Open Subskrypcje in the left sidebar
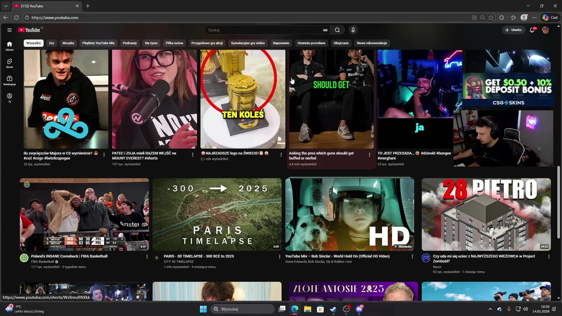This screenshot has width=562, height=316. [9, 80]
